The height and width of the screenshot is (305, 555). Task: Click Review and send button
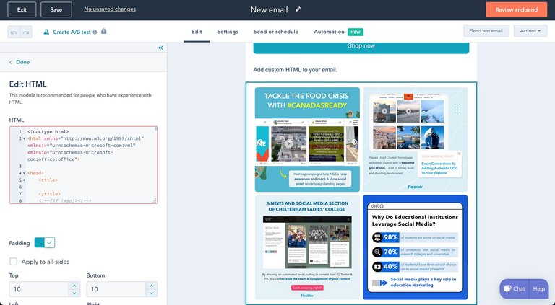pos(517,9)
